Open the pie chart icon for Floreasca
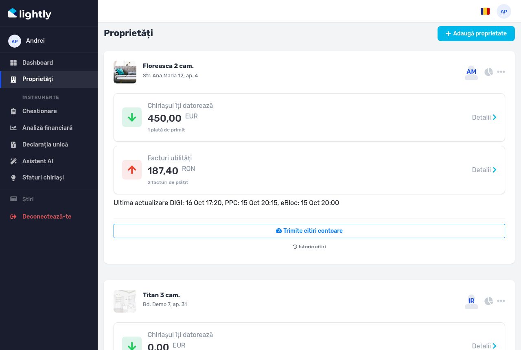This screenshot has width=521, height=350. [489, 72]
